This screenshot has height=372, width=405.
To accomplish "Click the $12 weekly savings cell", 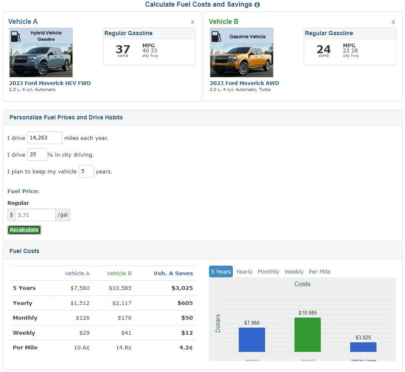I will 187,333.
